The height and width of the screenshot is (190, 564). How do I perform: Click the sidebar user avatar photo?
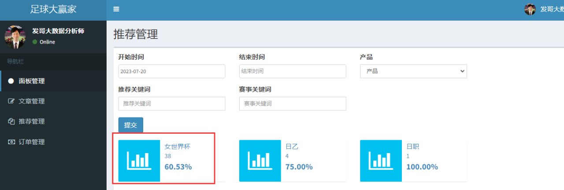[x=15, y=37]
